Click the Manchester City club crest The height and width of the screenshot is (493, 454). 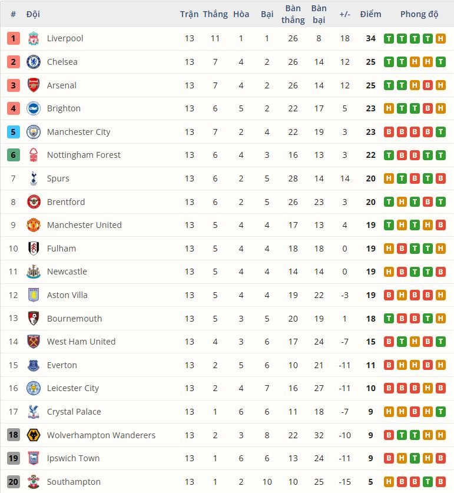tap(34, 131)
